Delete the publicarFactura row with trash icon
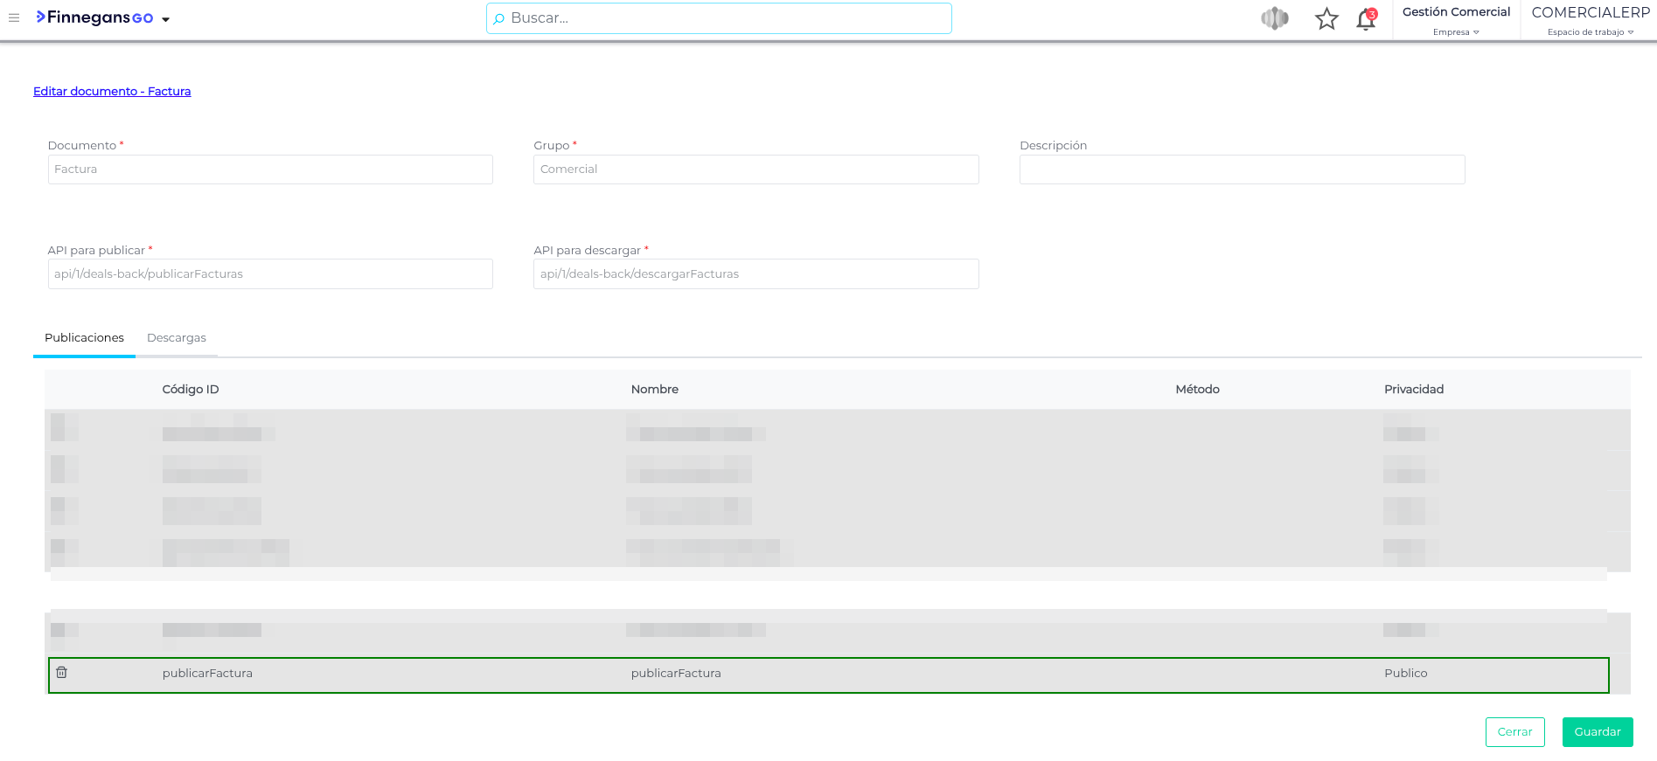The height and width of the screenshot is (761, 1657). (62, 673)
